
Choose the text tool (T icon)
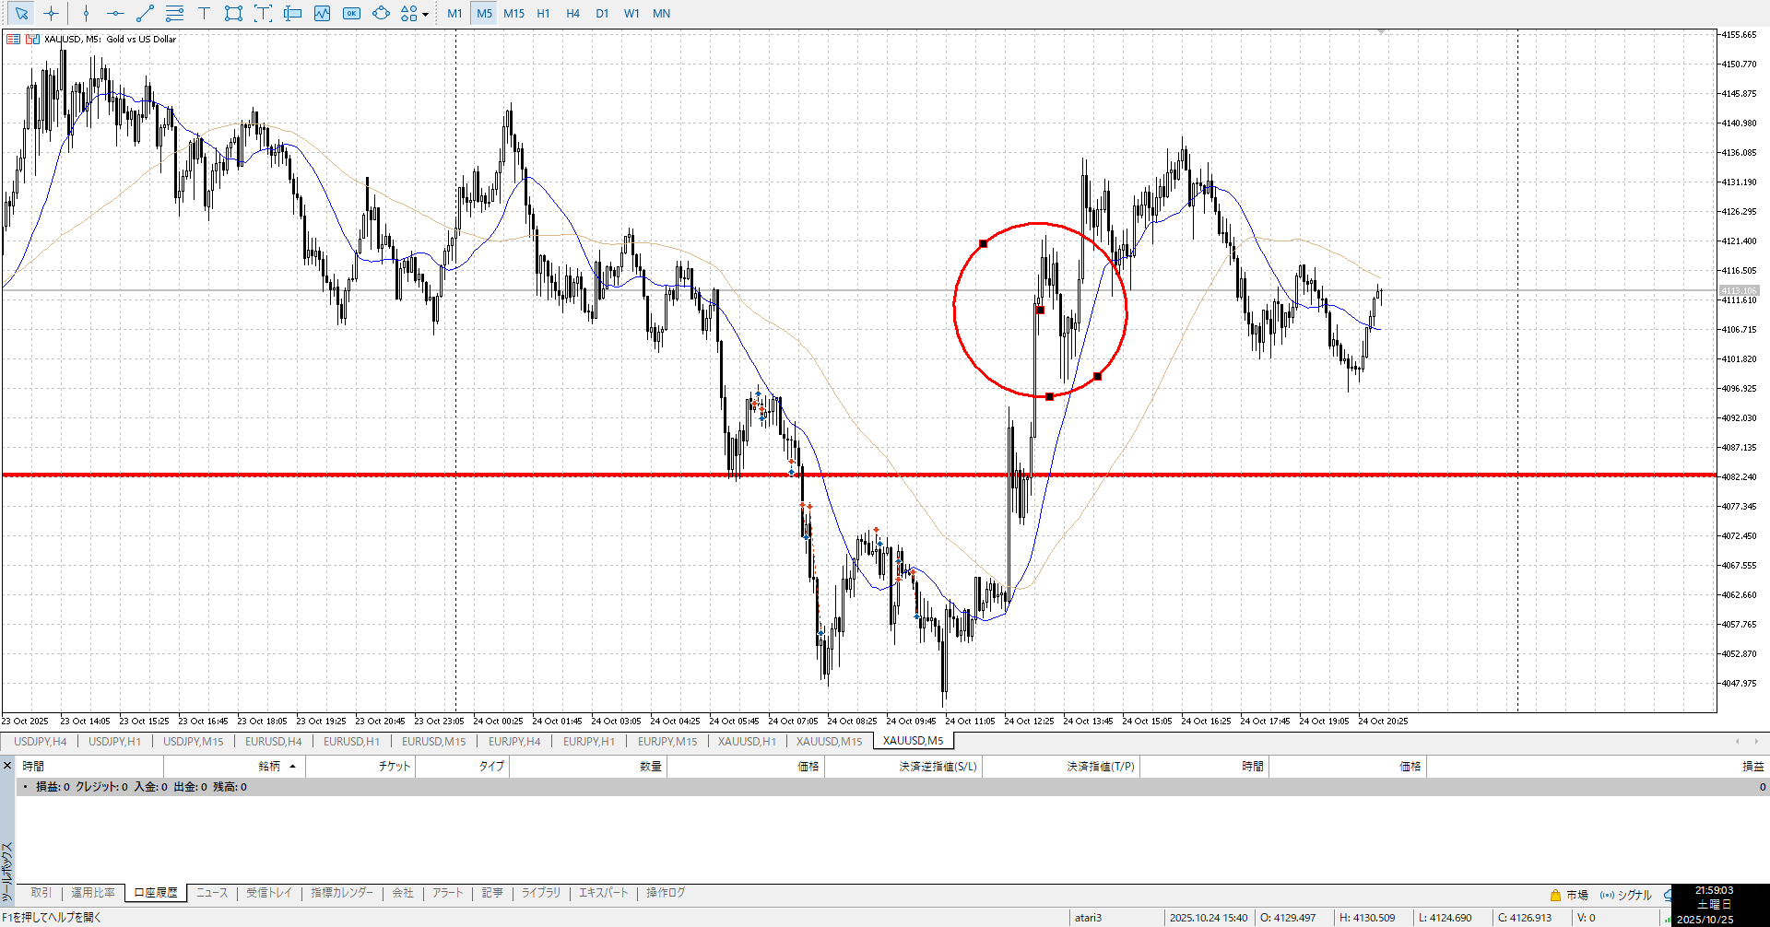point(204,13)
